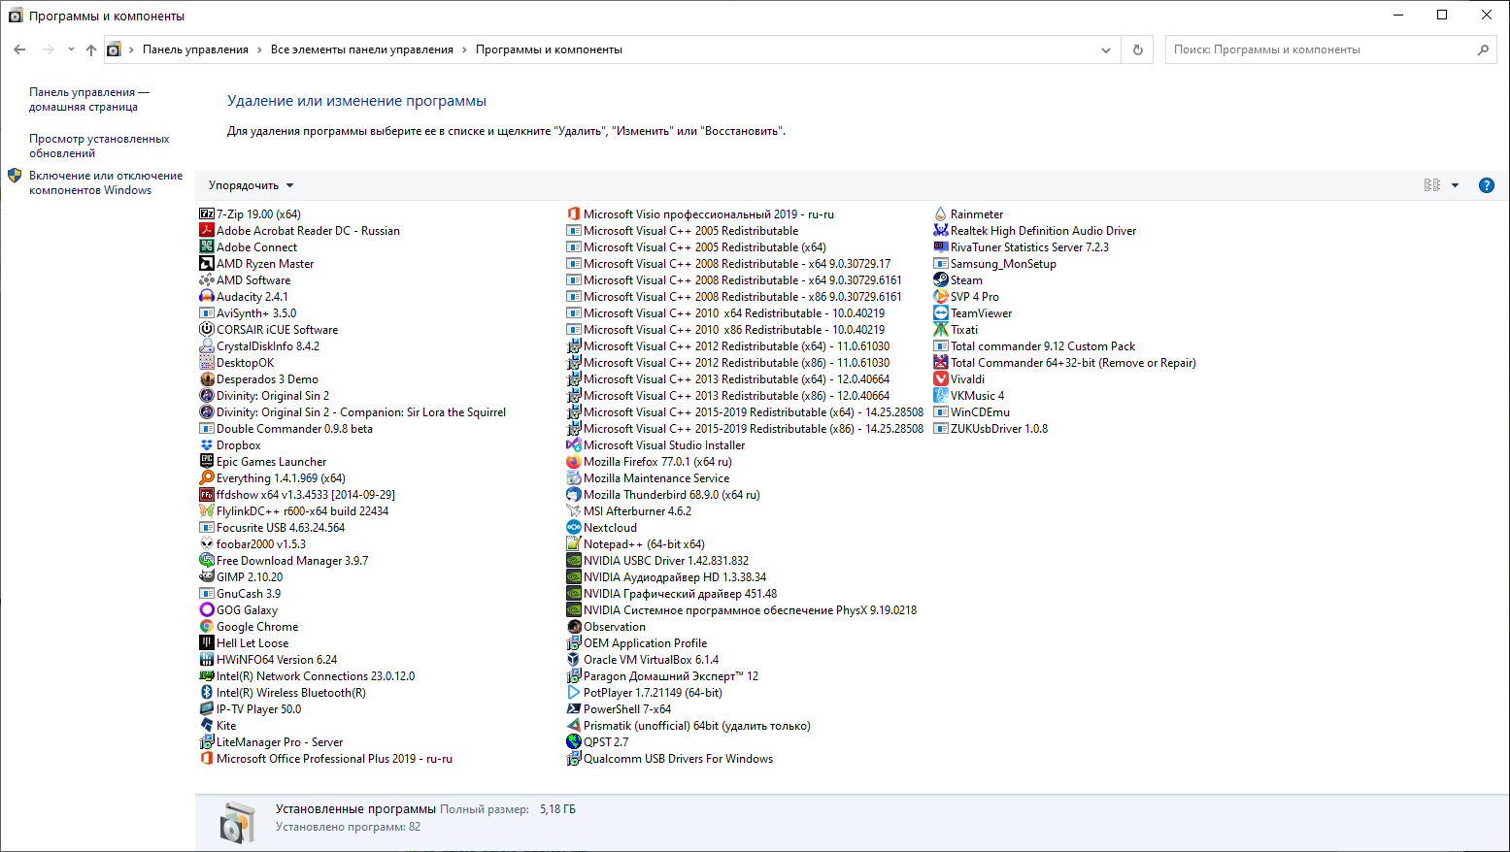This screenshot has width=1510, height=852.
Task: Refresh the programs list
Action: pos(1138,49)
